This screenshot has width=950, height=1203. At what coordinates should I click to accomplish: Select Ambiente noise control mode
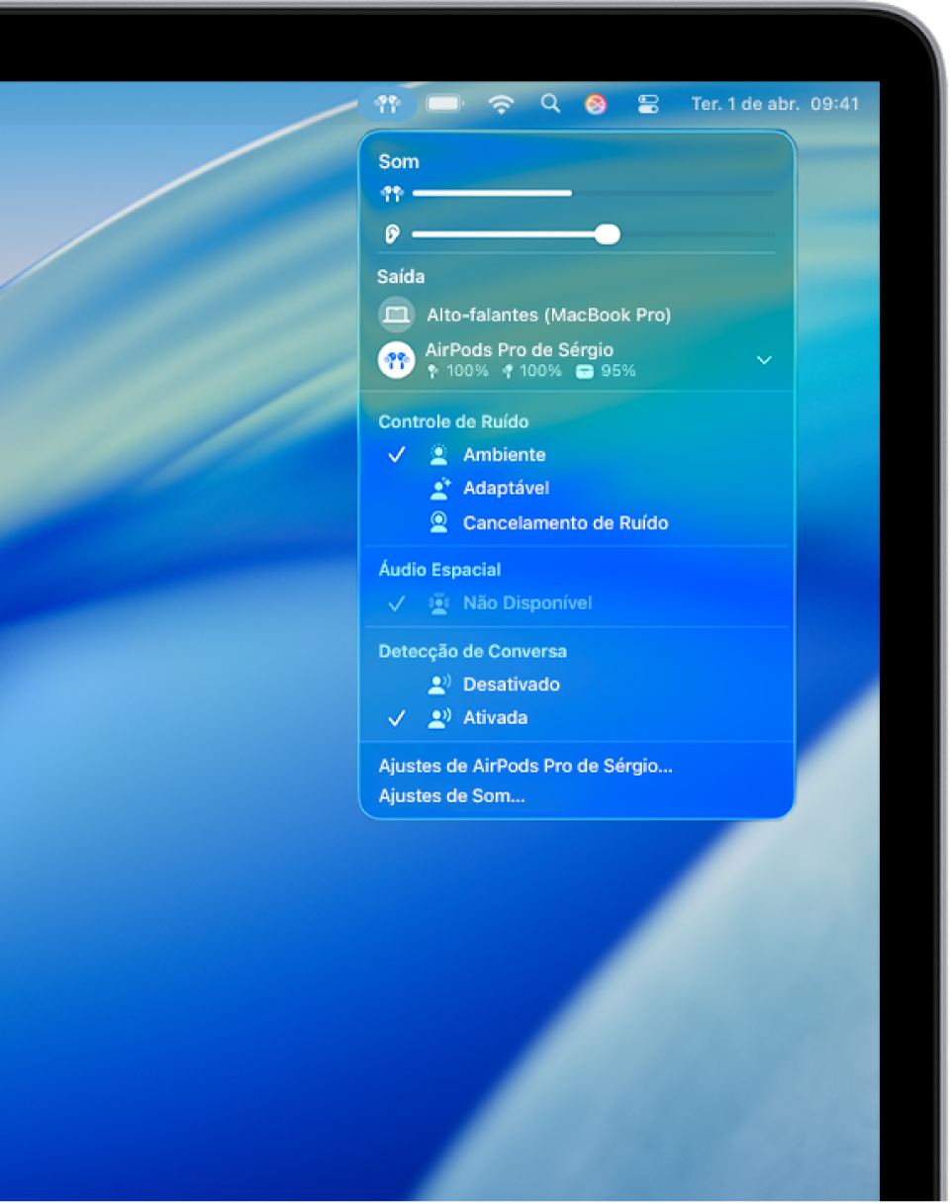point(577,455)
